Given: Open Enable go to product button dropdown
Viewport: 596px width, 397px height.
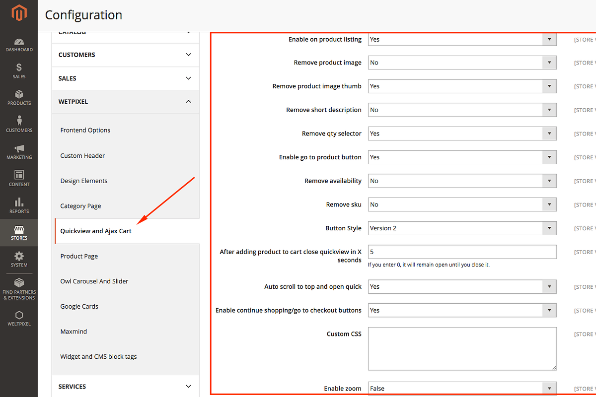Looking at the screenshot, I should (x=462, y=157).
